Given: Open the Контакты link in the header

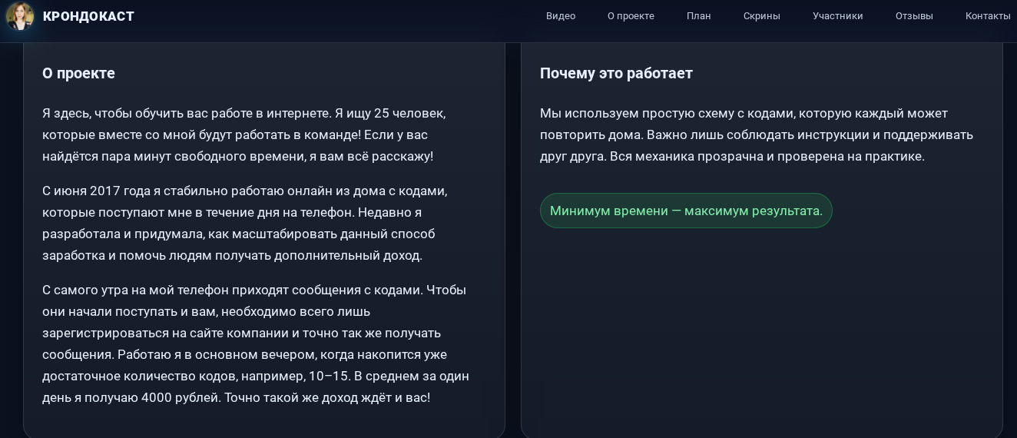Looking at the screenshot, I should point(987,16).
